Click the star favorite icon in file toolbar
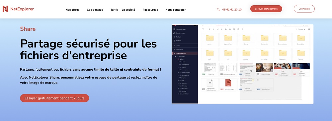Viewport: 332px width, 121px height. point(209,29)
